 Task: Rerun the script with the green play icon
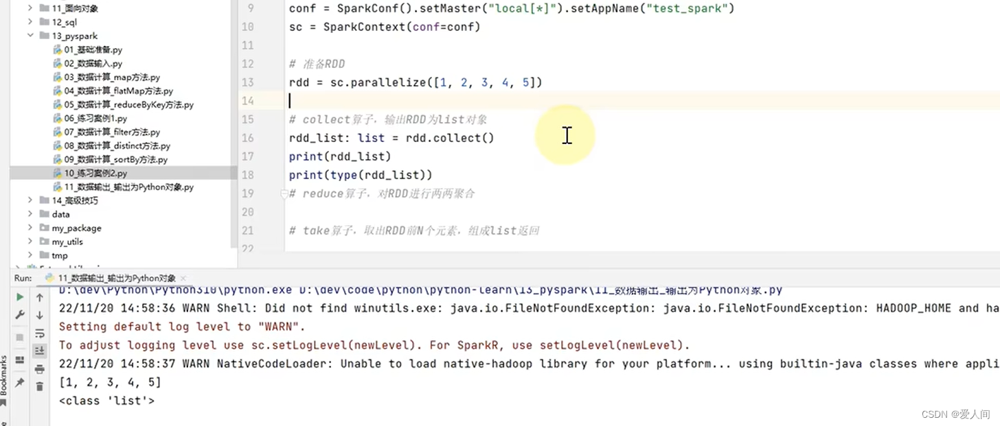21,296
